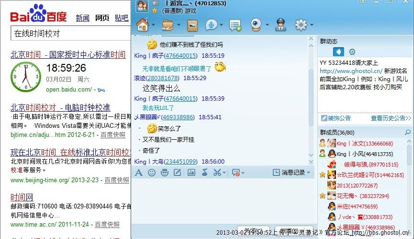
Task: Click 查看历史公告 link
Action: 389,118
